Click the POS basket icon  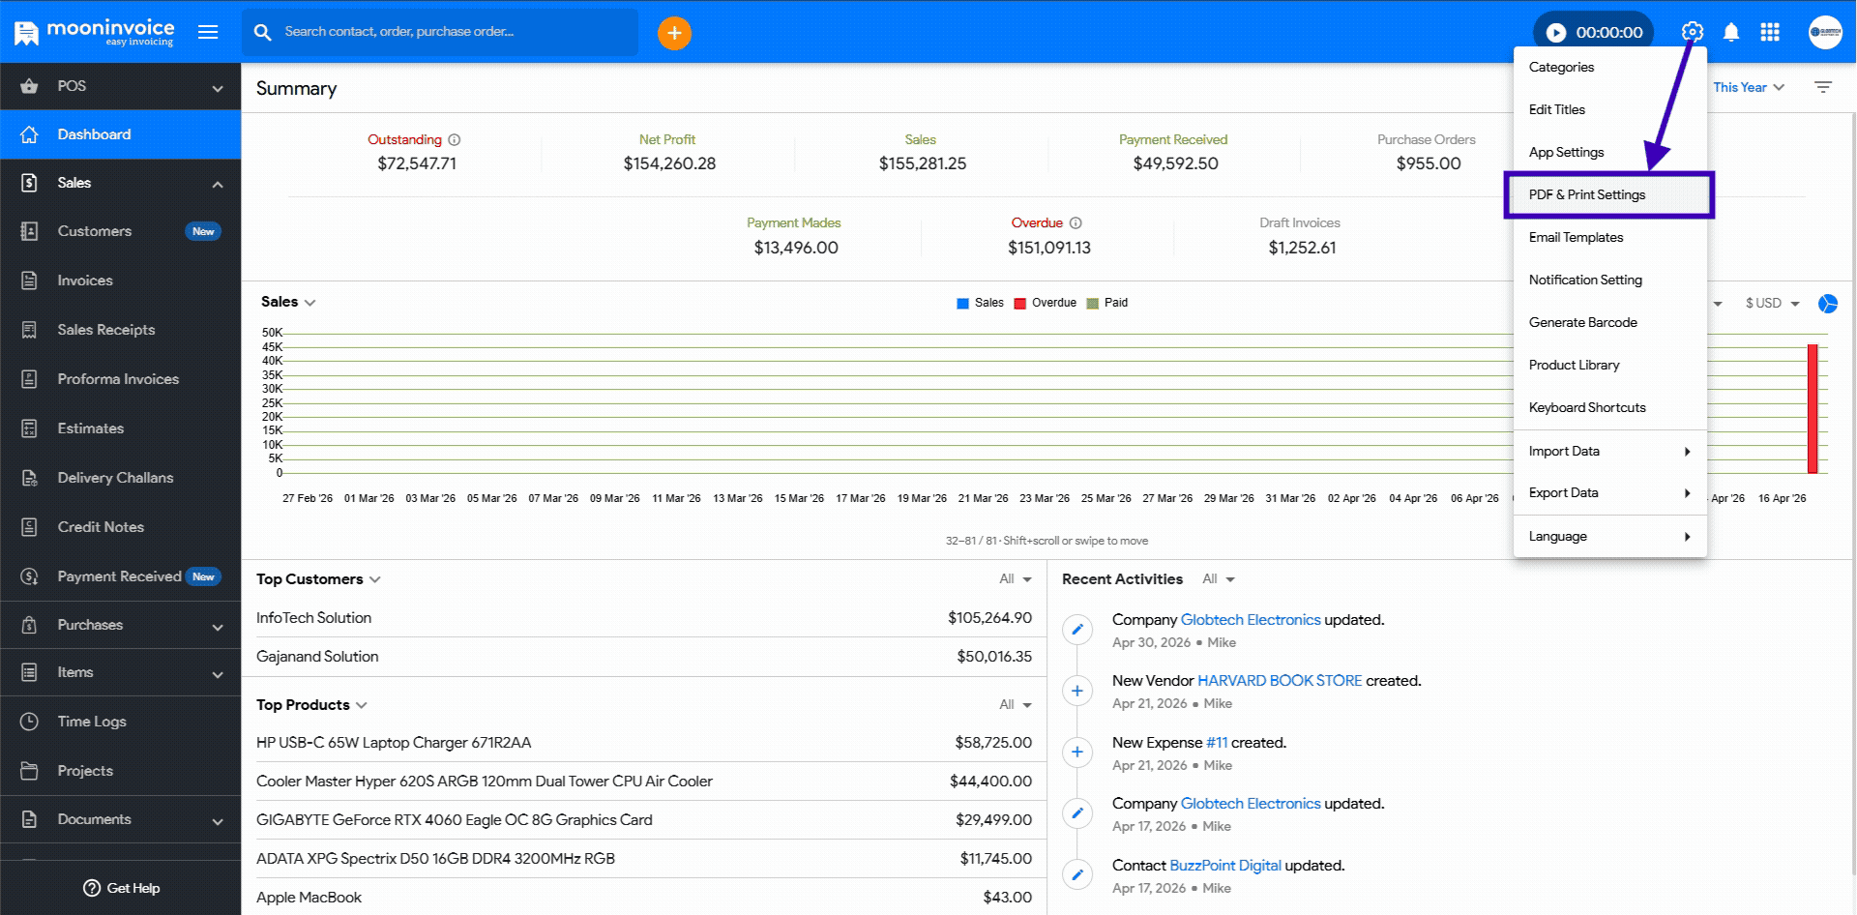tap(29, 86)
